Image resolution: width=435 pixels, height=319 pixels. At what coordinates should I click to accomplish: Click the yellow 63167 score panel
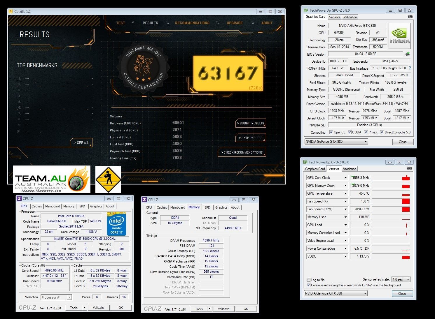228,73
